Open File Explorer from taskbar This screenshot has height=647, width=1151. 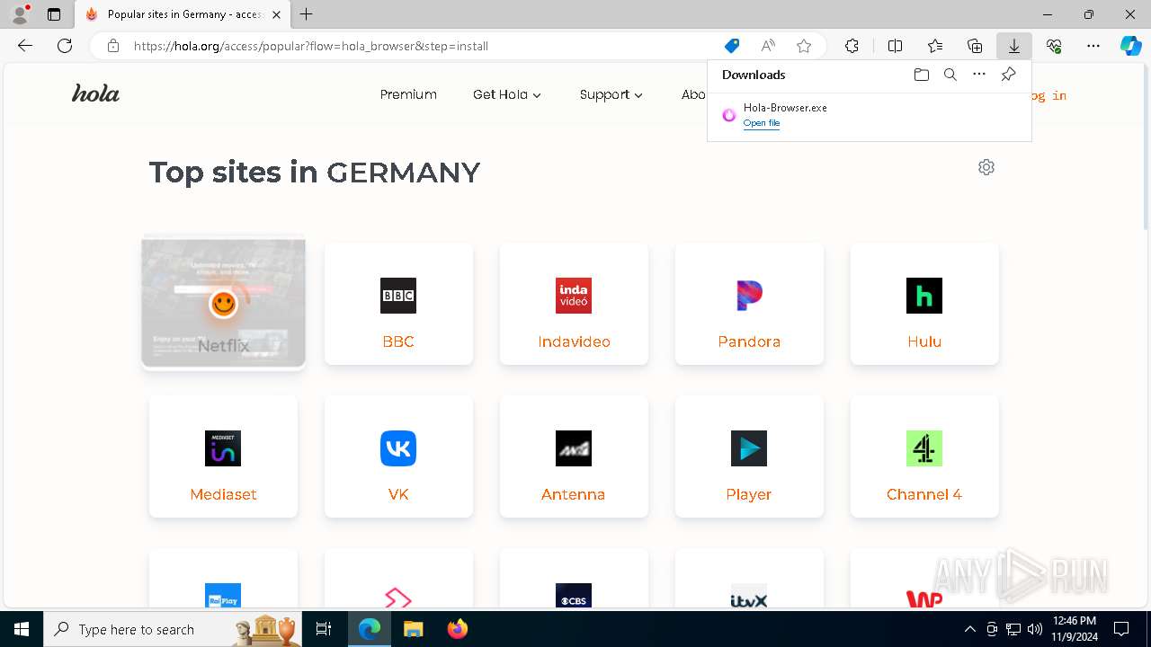tap(413, 629)
